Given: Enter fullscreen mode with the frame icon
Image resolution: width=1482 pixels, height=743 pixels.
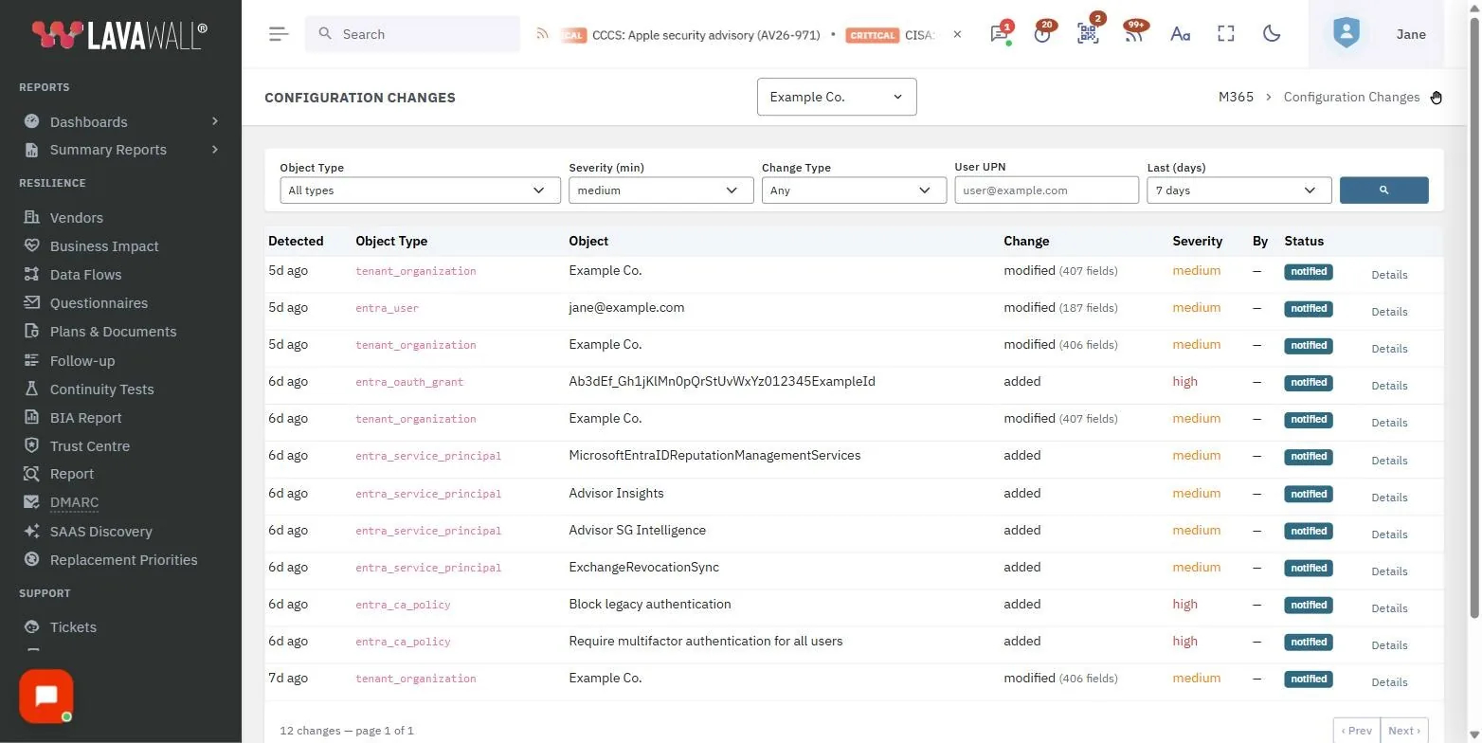Looking at the screenshot, I should click(1226, 34).
